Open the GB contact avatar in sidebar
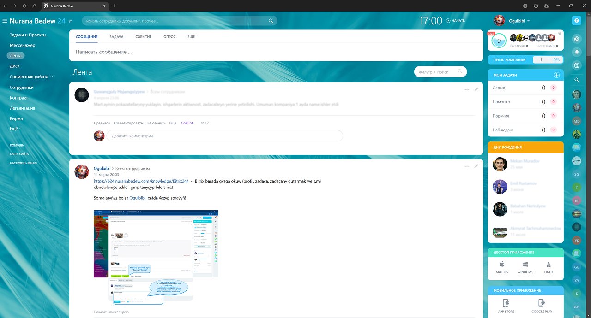The width and height of the screenshot is (591, 318). 576,267
